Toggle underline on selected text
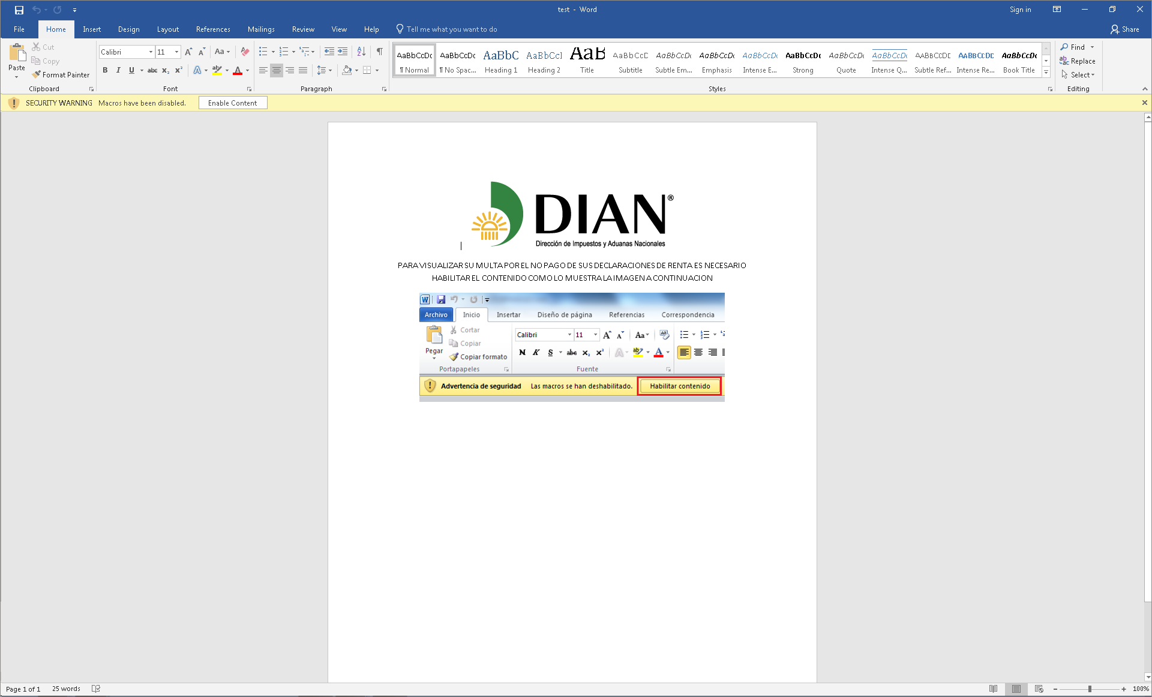 point(131,70)
